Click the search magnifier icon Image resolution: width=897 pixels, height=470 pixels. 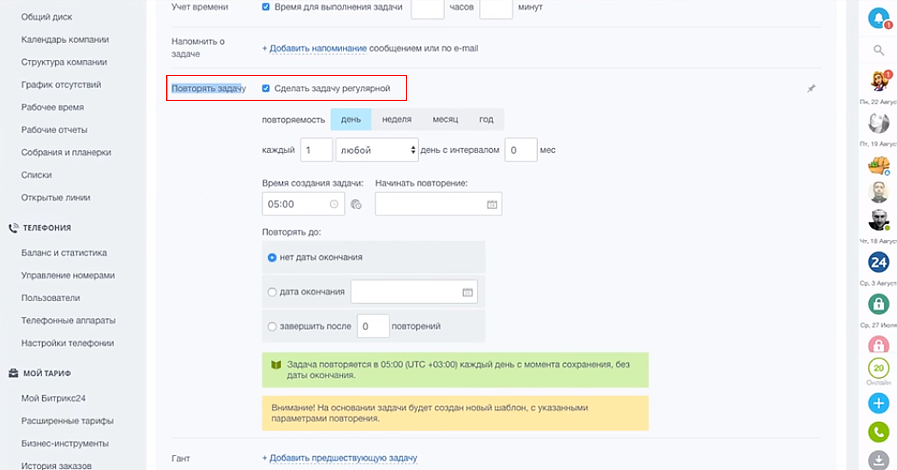879,50
